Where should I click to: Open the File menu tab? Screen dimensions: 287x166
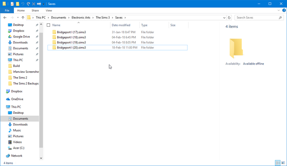(7, 11)
